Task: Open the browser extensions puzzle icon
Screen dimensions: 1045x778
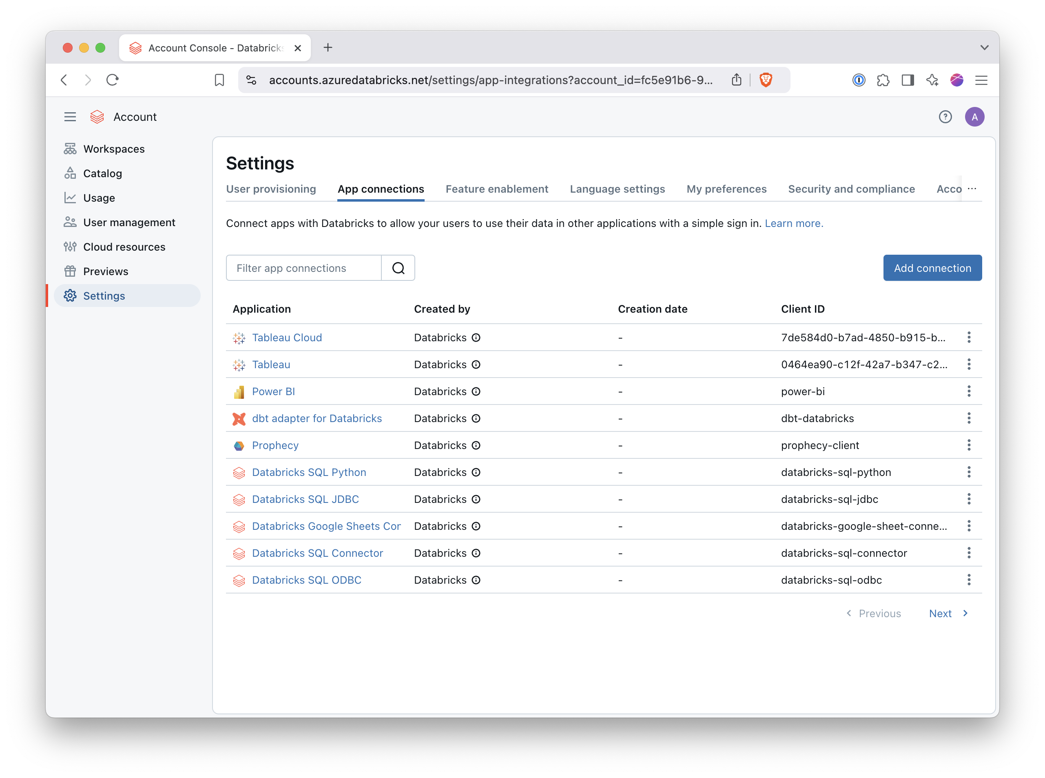Action: 883,80
